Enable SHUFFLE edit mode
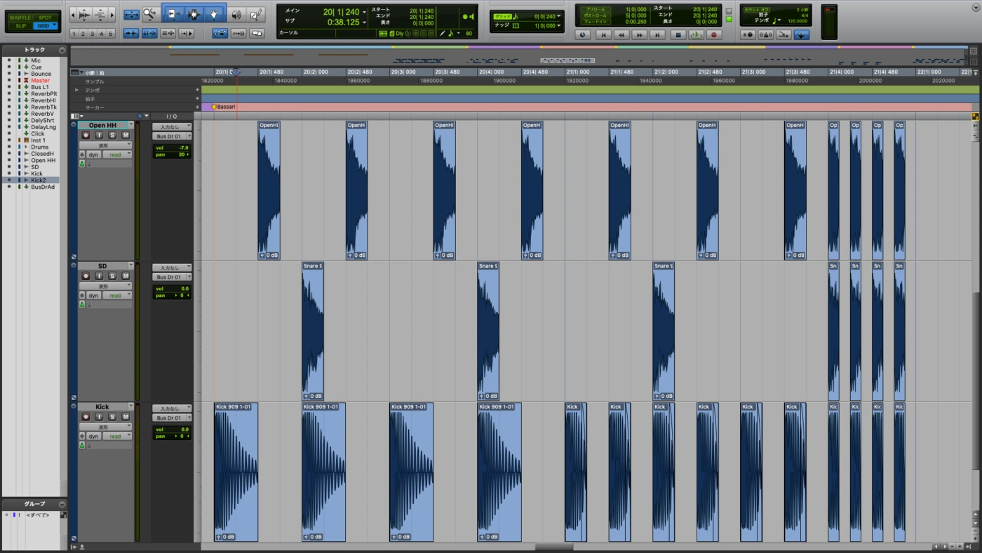The image size is (982, 553). (20, 18)
